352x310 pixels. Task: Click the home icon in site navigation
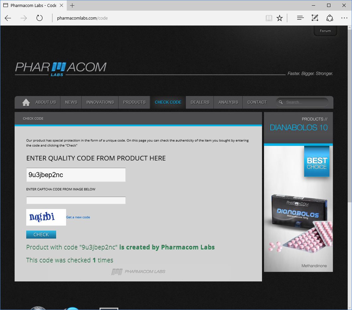coord(26,102)
